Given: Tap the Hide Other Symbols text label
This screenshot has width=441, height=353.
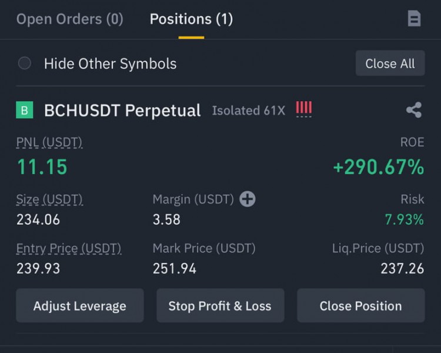Looking at the screenshot, I should [110, 64].
